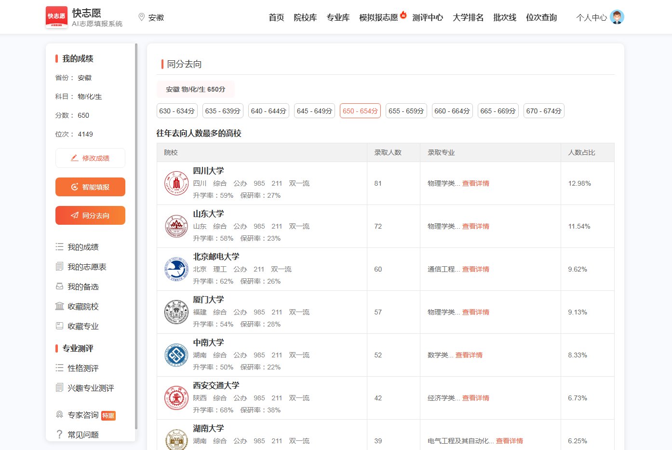Click the document icon next to 兴趣专业测评
This screenshot has height=450, width=672.
point(59,387)
